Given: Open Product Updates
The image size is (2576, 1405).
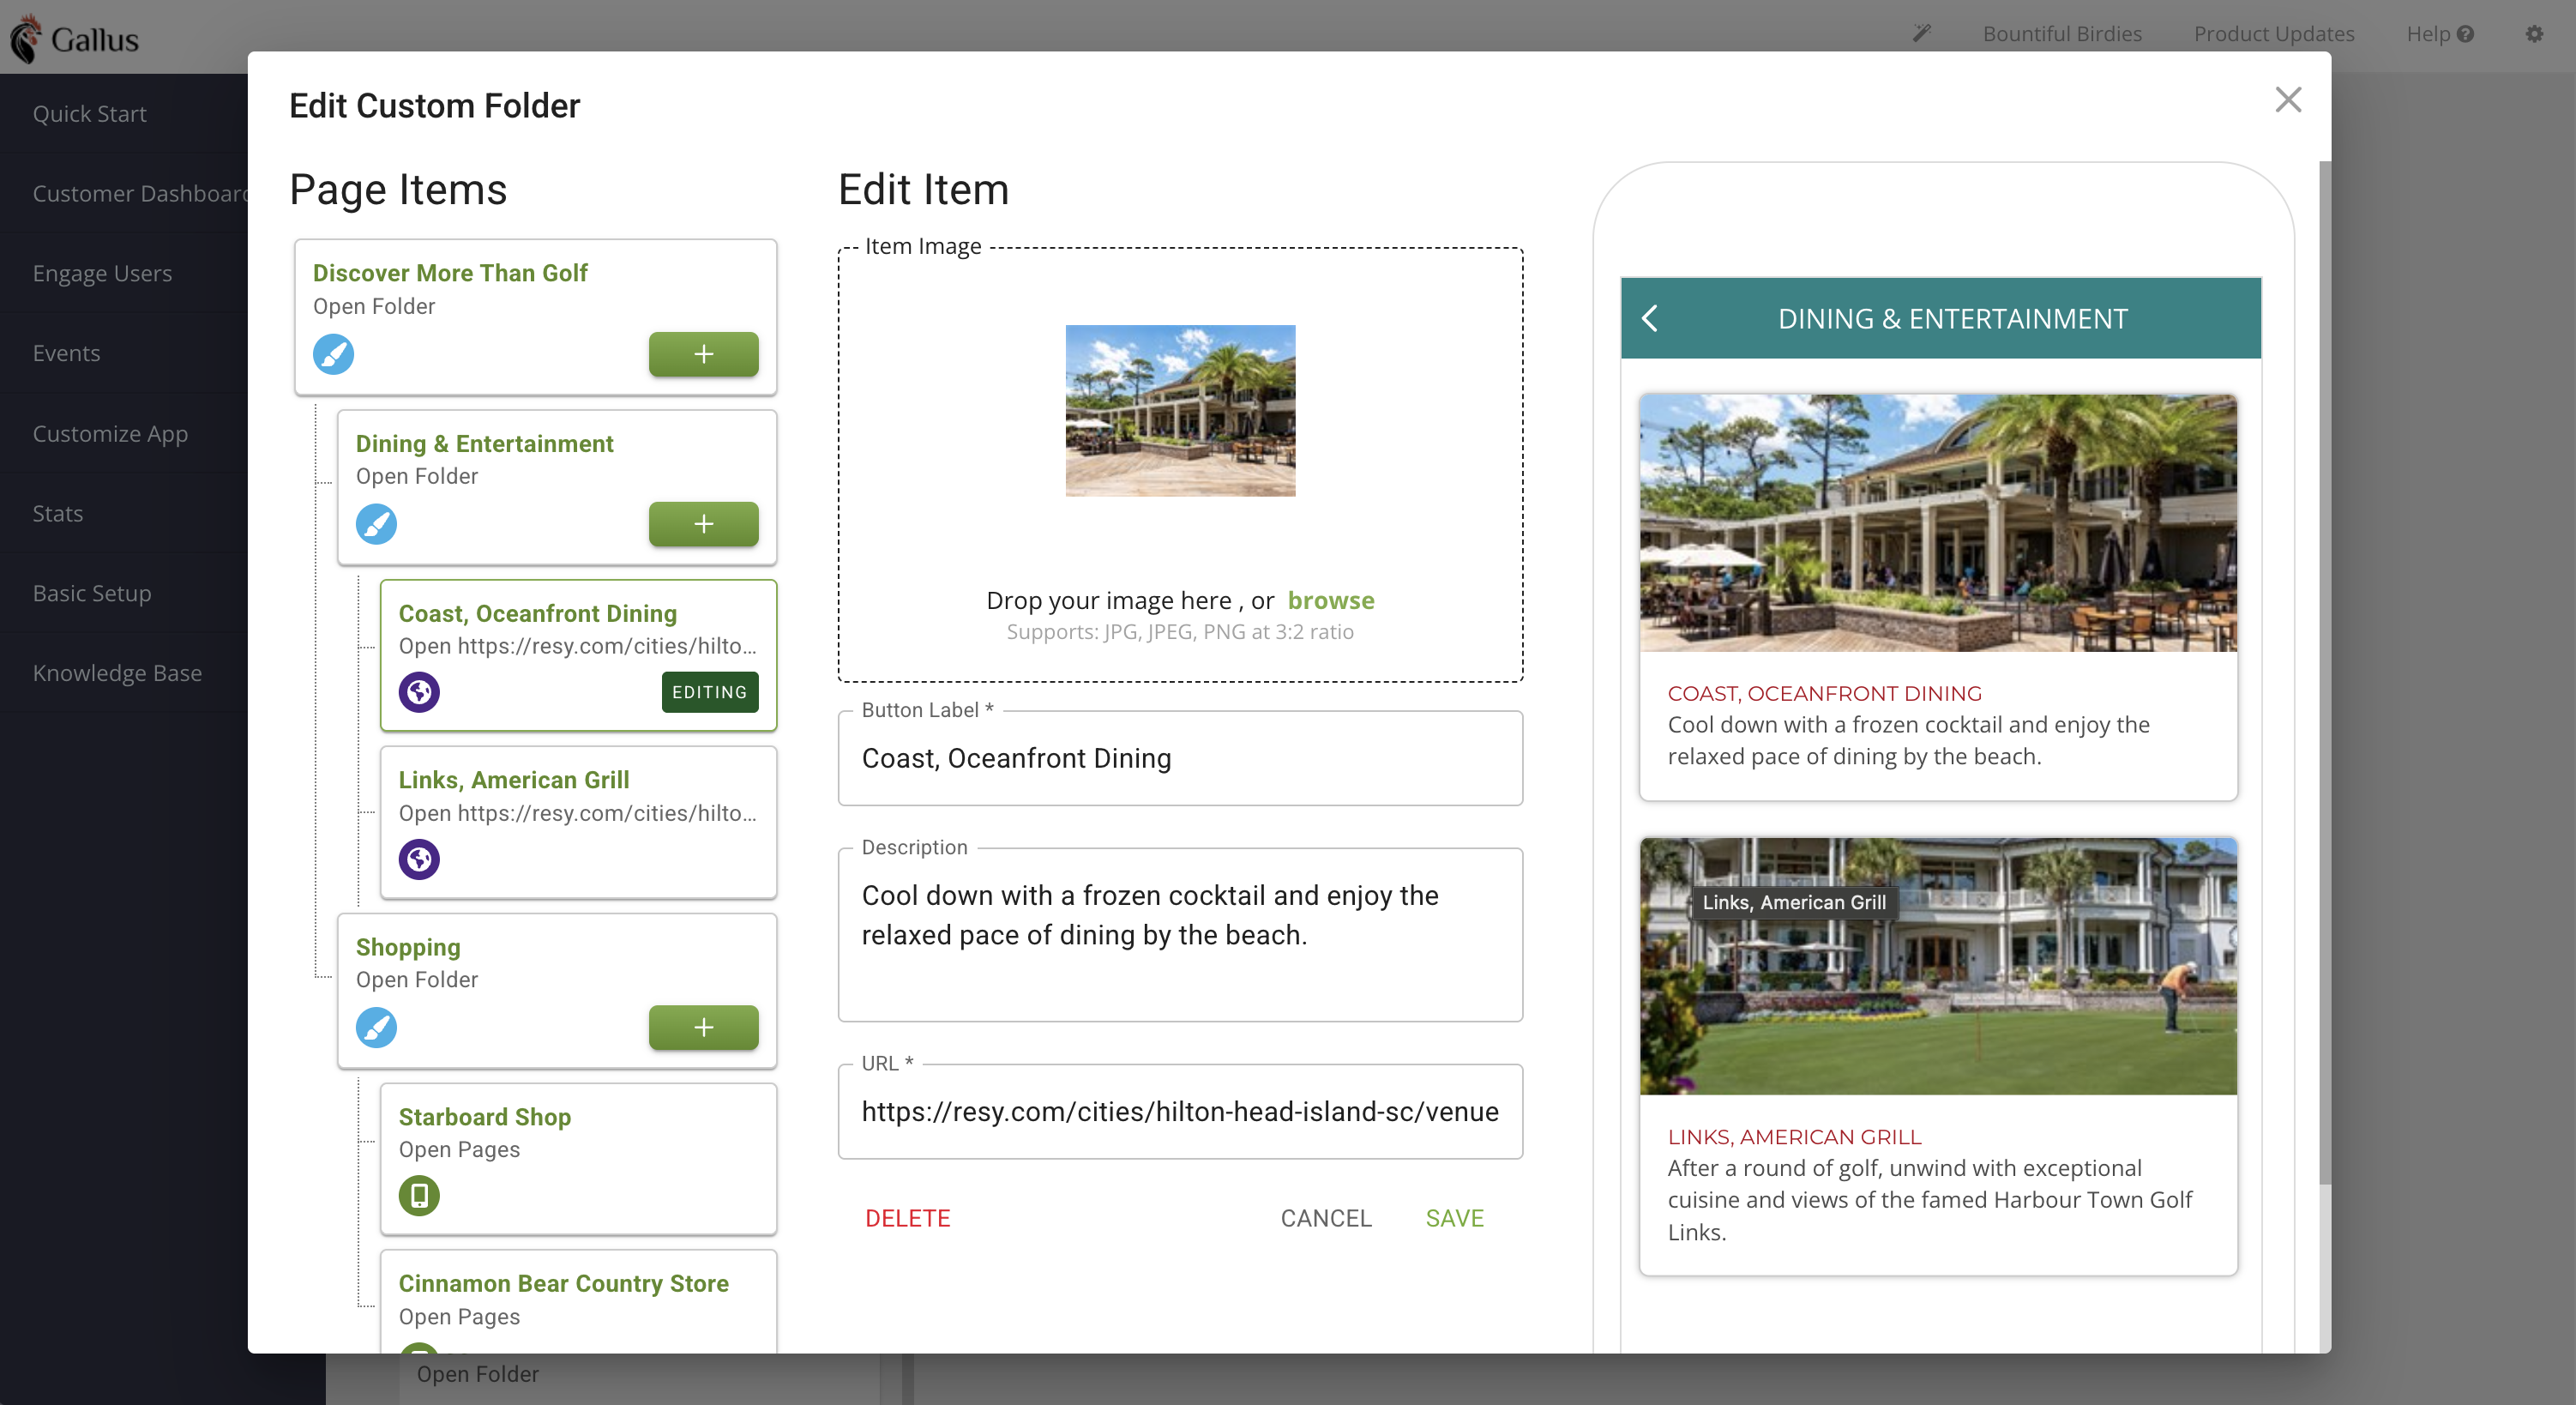Looking at the screenshot, I should 2273,34.
